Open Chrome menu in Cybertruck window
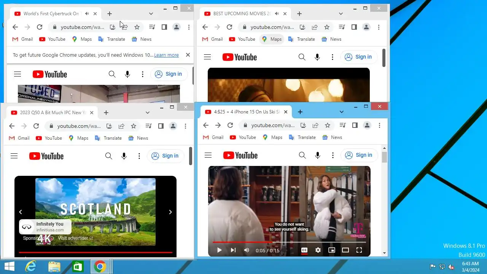The height and width of the screenshot is (274, 487). coord(189,27)
